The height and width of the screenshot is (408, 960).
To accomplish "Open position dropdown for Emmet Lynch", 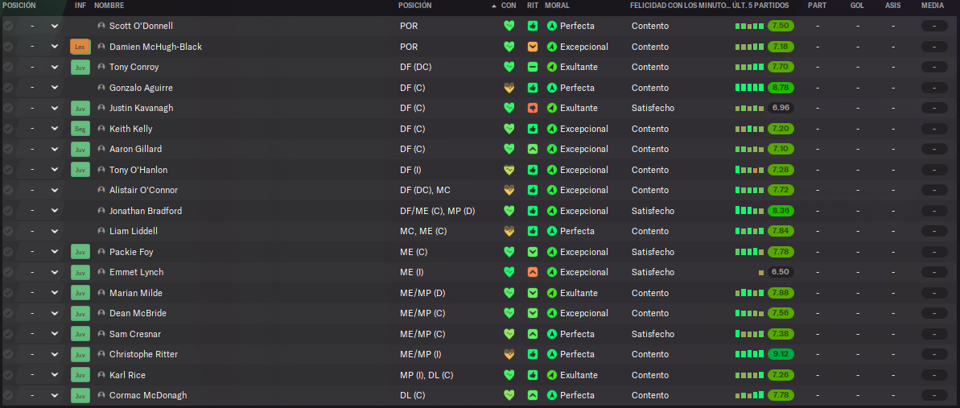I will 55,272.
